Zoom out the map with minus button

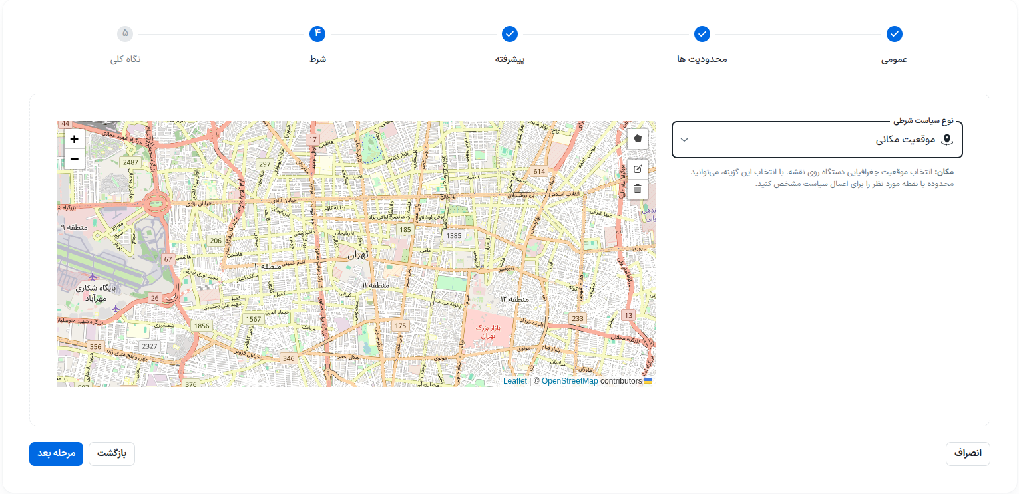[x=75, y=159]
